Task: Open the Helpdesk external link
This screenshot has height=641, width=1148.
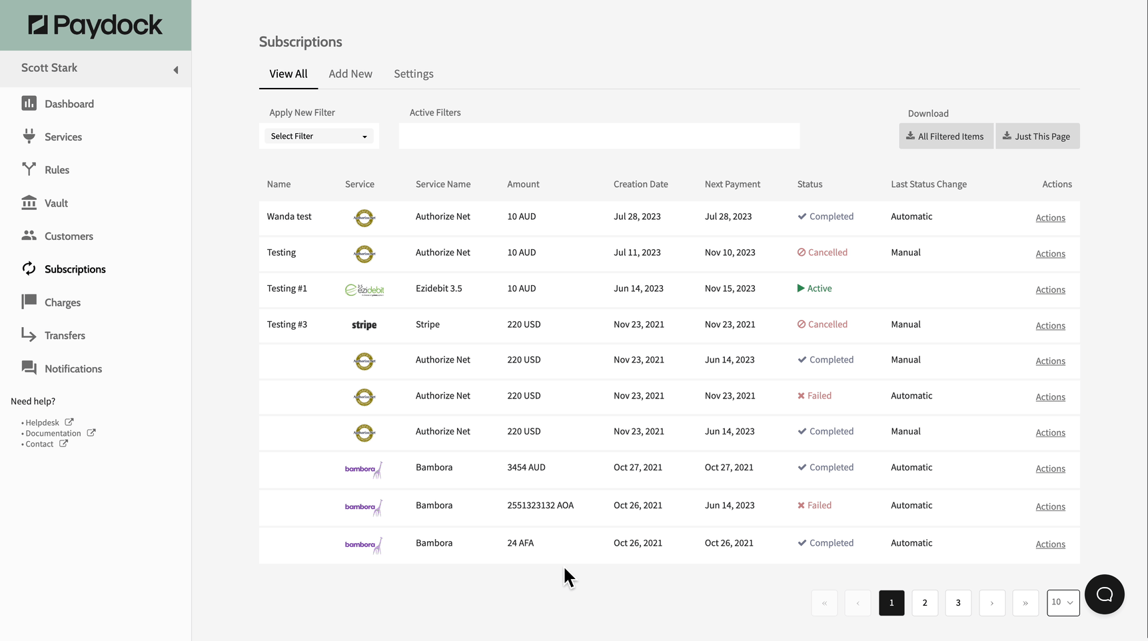Action: click(x=43, y=422)
